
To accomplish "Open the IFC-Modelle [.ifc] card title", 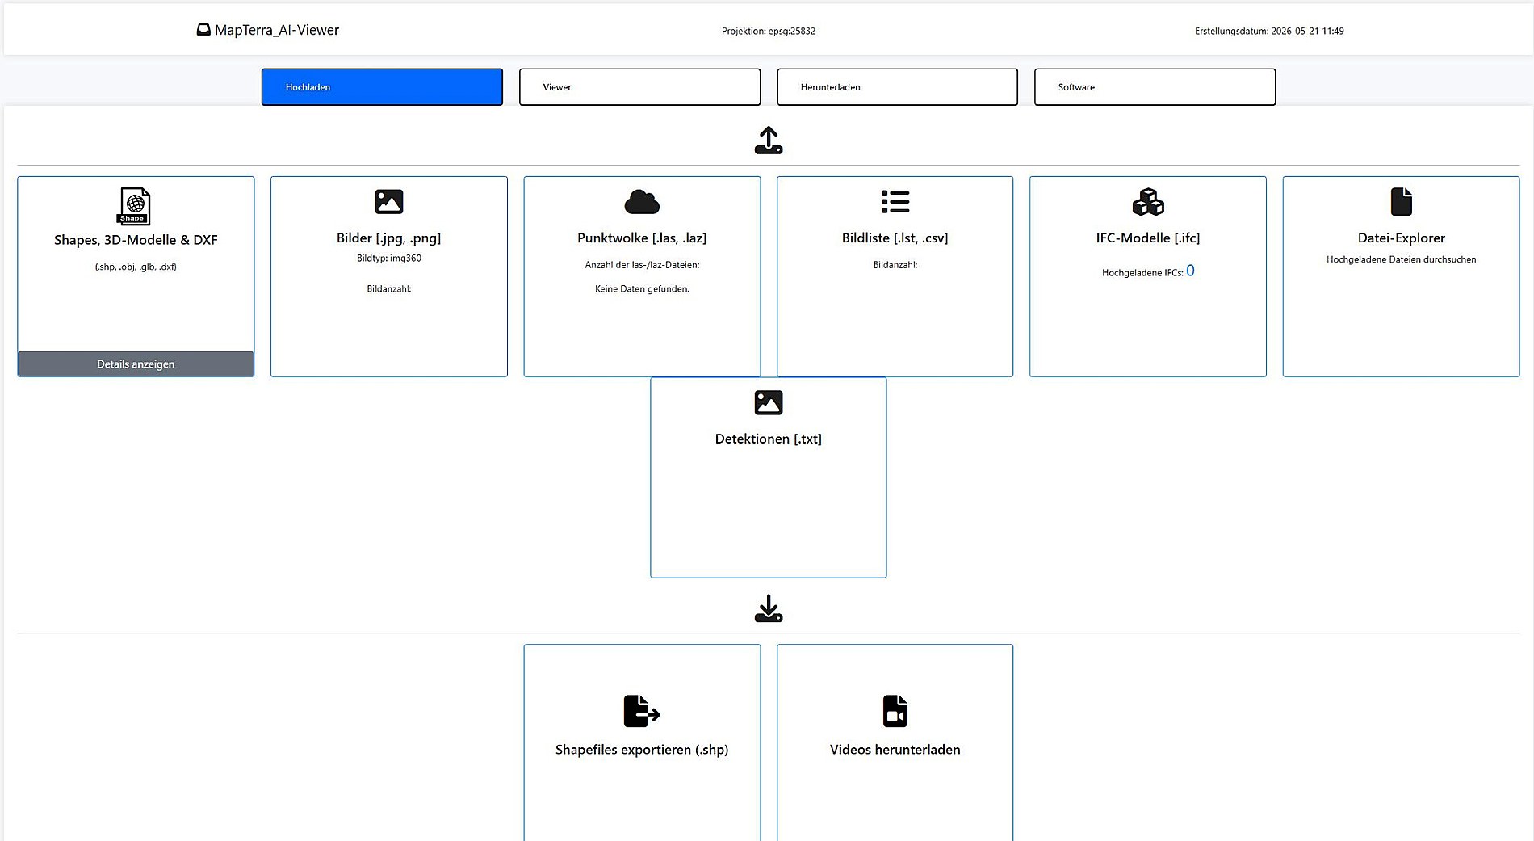I will click(1148, 238).
